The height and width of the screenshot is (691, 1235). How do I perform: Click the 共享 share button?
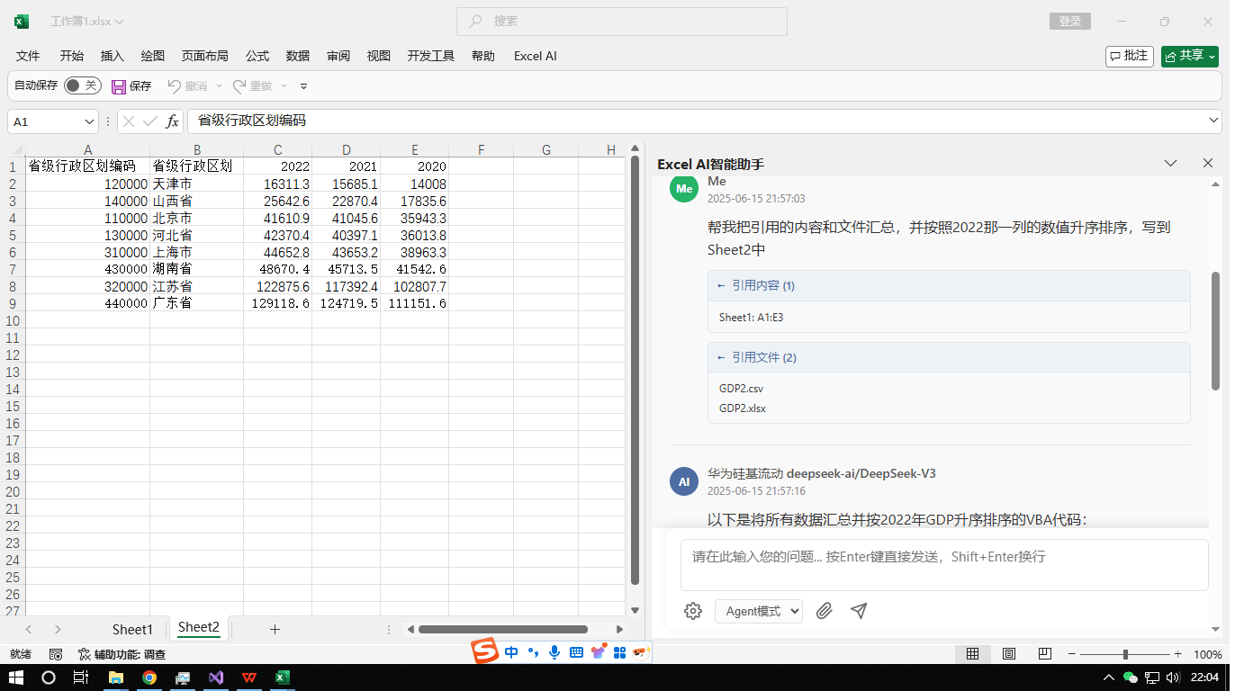click(x=1189, y=56)
